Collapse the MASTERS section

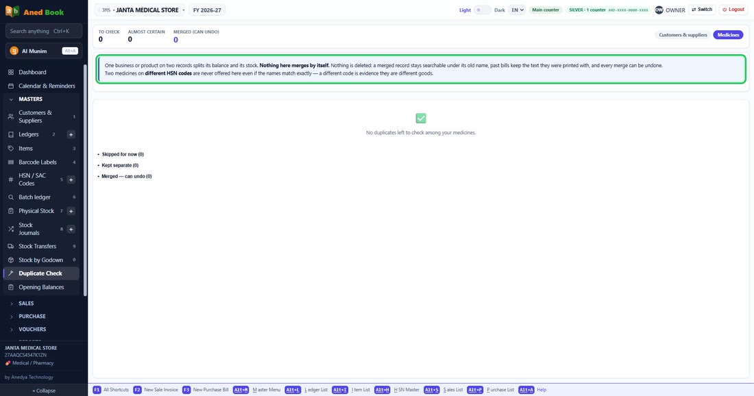(41, 99)
